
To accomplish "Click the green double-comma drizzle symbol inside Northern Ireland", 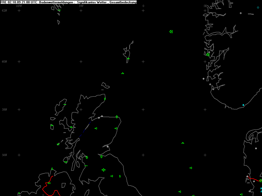I will pos(49,183).
